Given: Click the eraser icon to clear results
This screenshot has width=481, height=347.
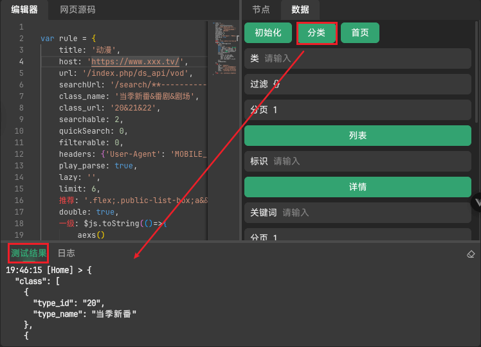Looking at the screenshot, I should [471, 254].
